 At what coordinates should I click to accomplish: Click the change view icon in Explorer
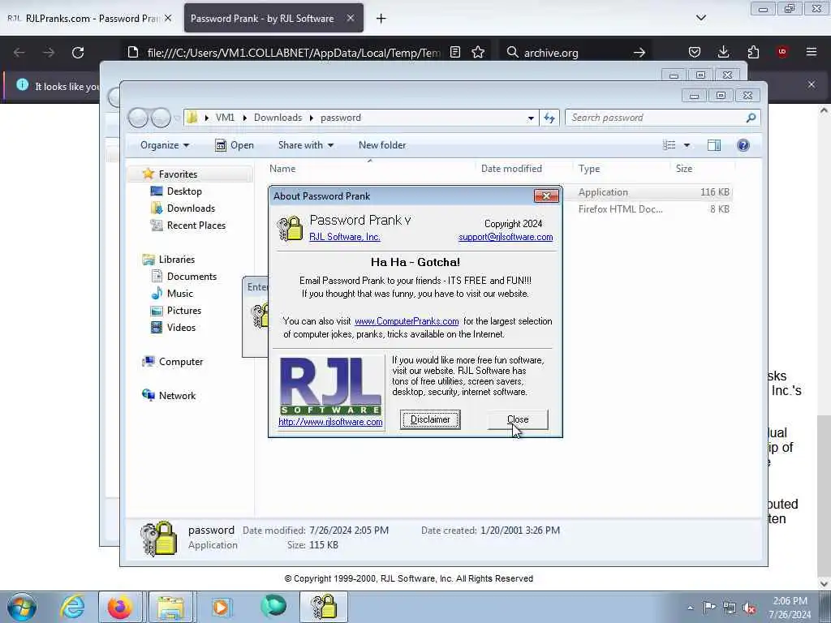(x=670, y=145)
